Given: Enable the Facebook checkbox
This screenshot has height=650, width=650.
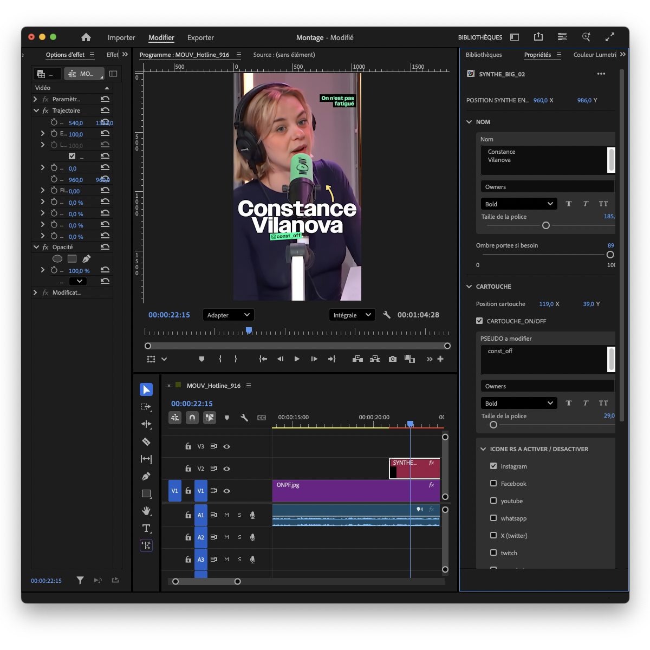Looking at the screenshot, I should pos(493,483).
